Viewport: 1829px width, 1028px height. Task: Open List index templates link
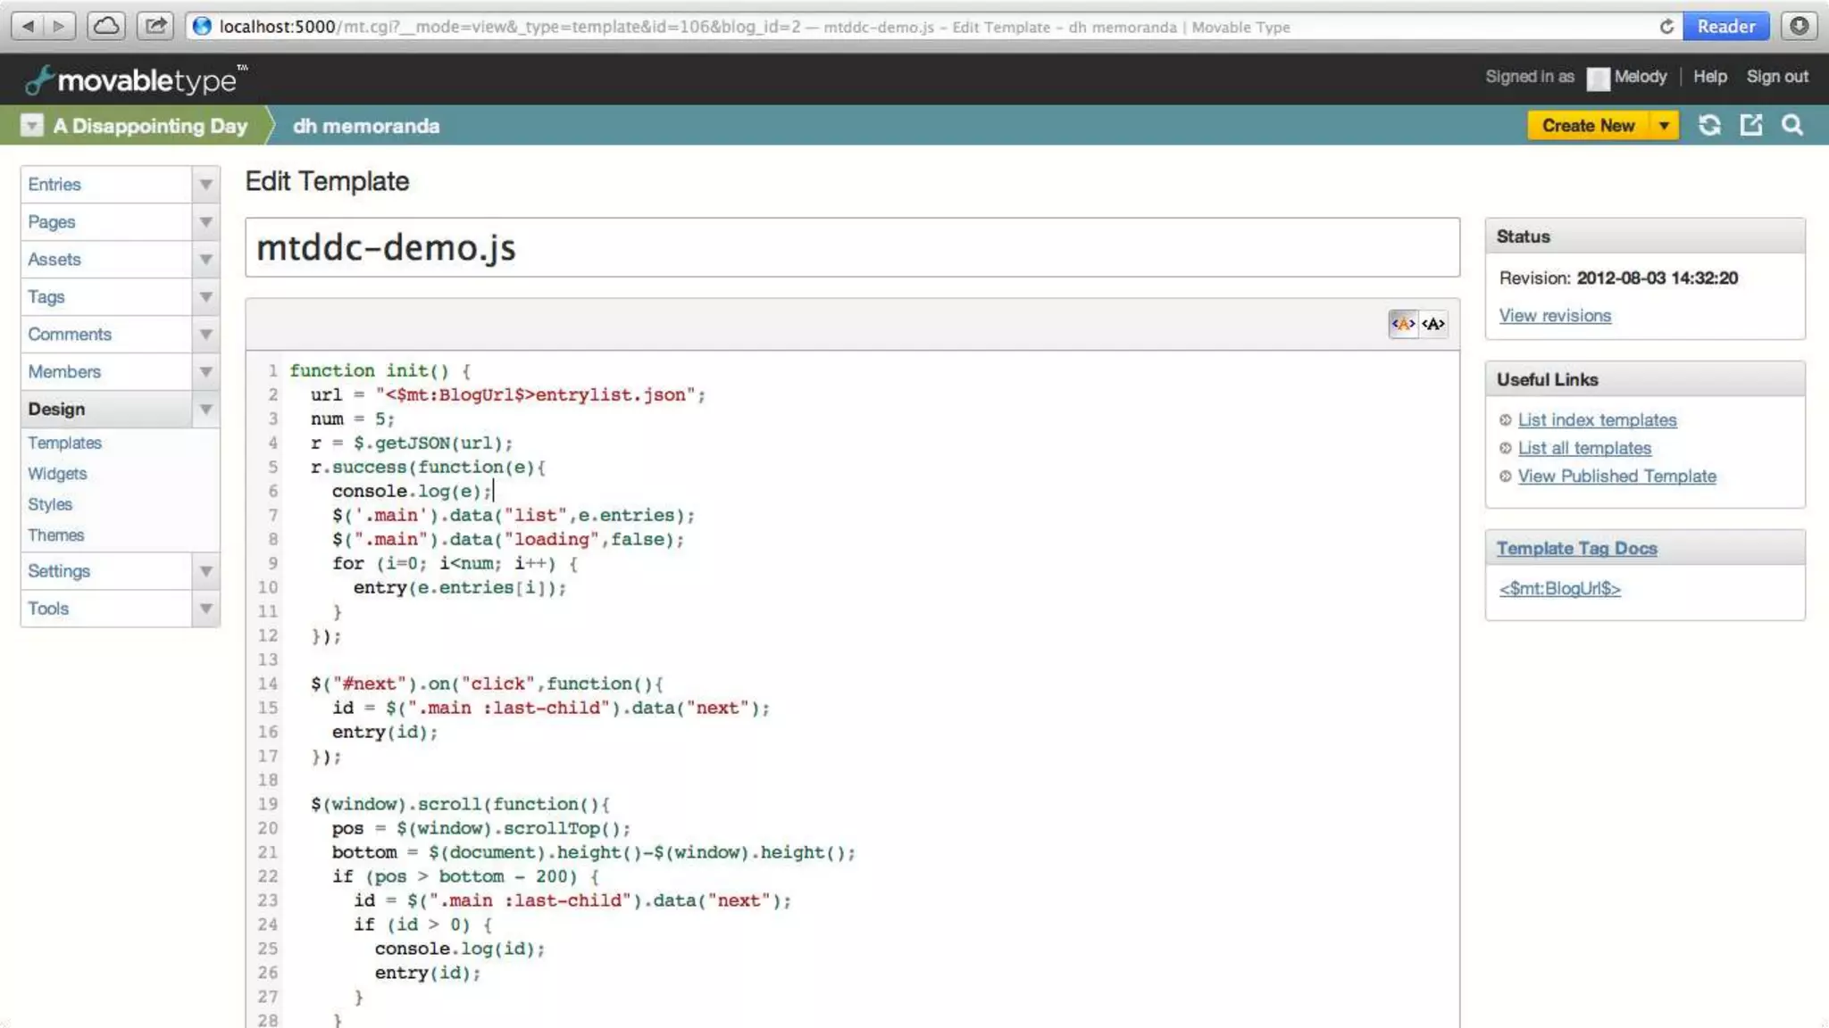1597,419
